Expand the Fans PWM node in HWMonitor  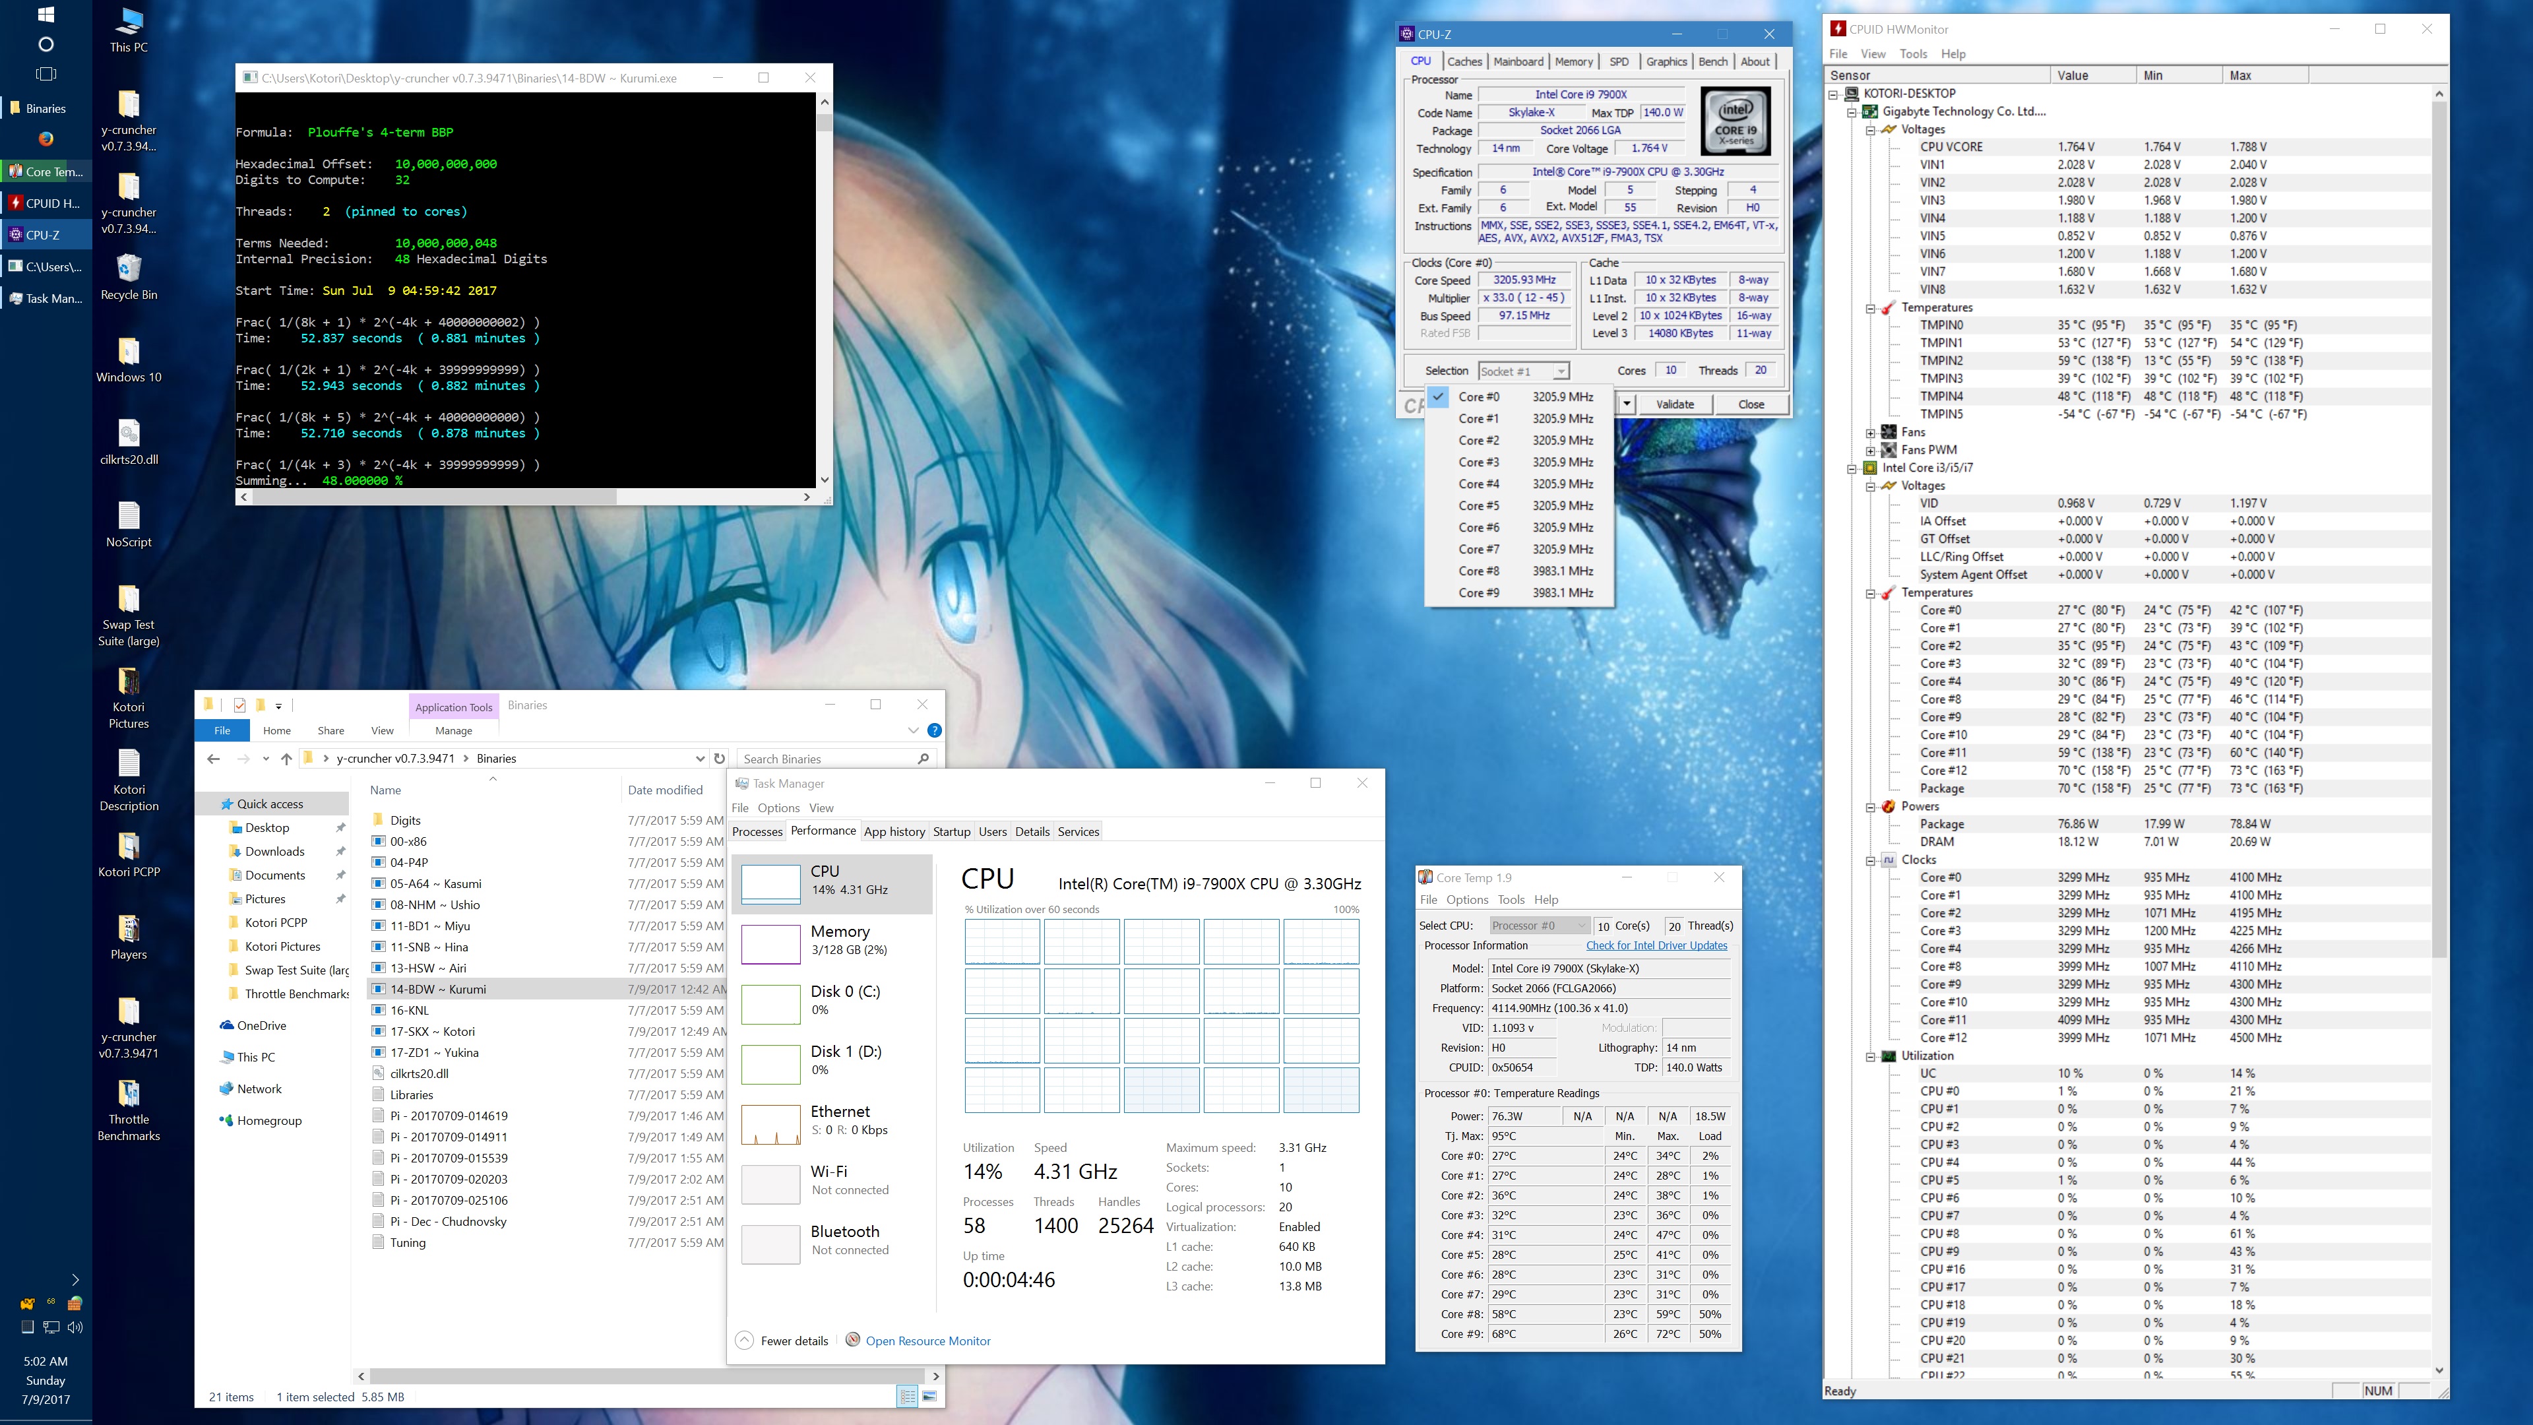(x=1870, y=449)
